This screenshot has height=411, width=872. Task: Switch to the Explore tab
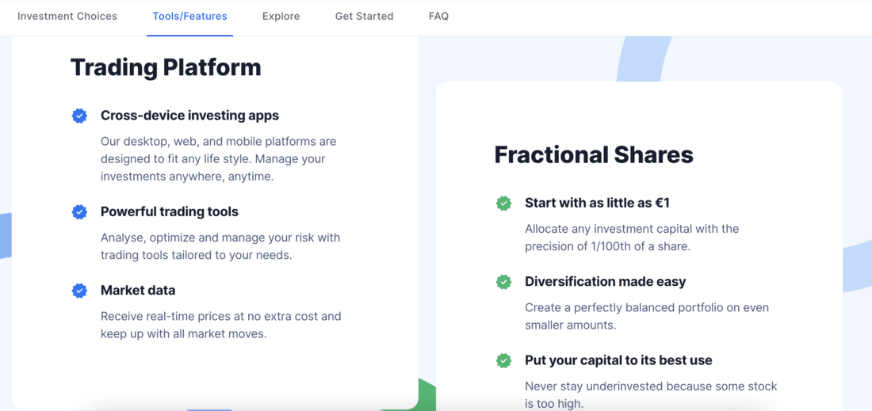coord(281,16)
